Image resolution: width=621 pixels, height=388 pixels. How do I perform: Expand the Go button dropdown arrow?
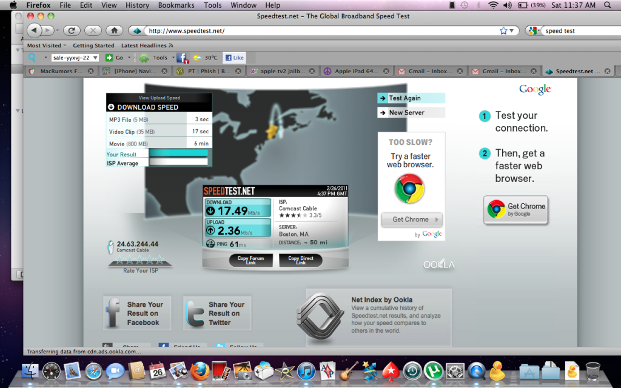pos(129,58)
